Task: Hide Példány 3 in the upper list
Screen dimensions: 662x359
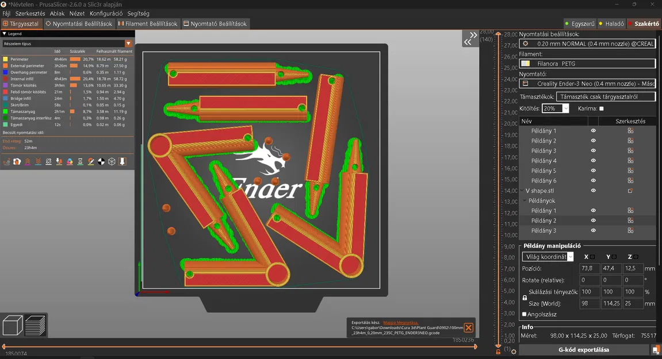Action: tap(593, 150)
